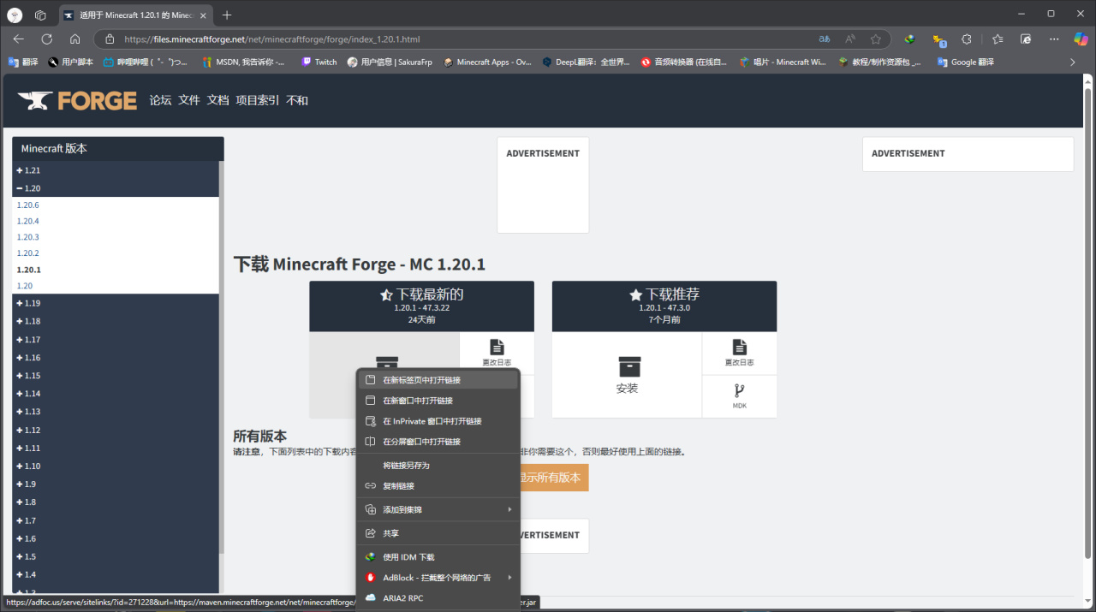The height and width of the screenshot is (612, 1096).
Task: Open AdBlock submenu in context menu
Action: (x=438, y=578)
